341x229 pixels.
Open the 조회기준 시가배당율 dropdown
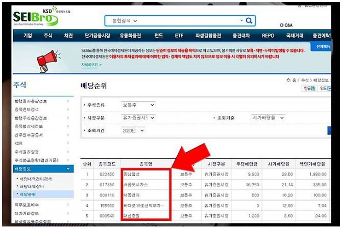click(x=267, y=118)
